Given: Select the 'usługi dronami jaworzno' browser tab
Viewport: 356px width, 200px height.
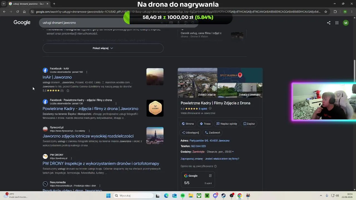Looking at the screenshot, I should coord(29,4).
